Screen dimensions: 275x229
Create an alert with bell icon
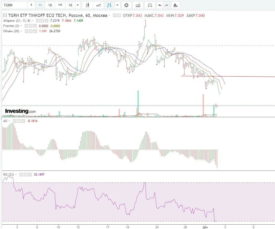tap(175, 5)
